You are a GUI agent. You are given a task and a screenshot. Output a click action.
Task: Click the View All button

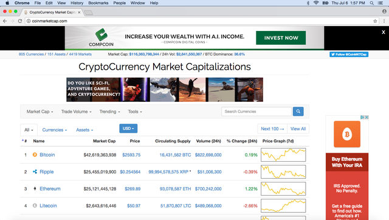point(298,128)
